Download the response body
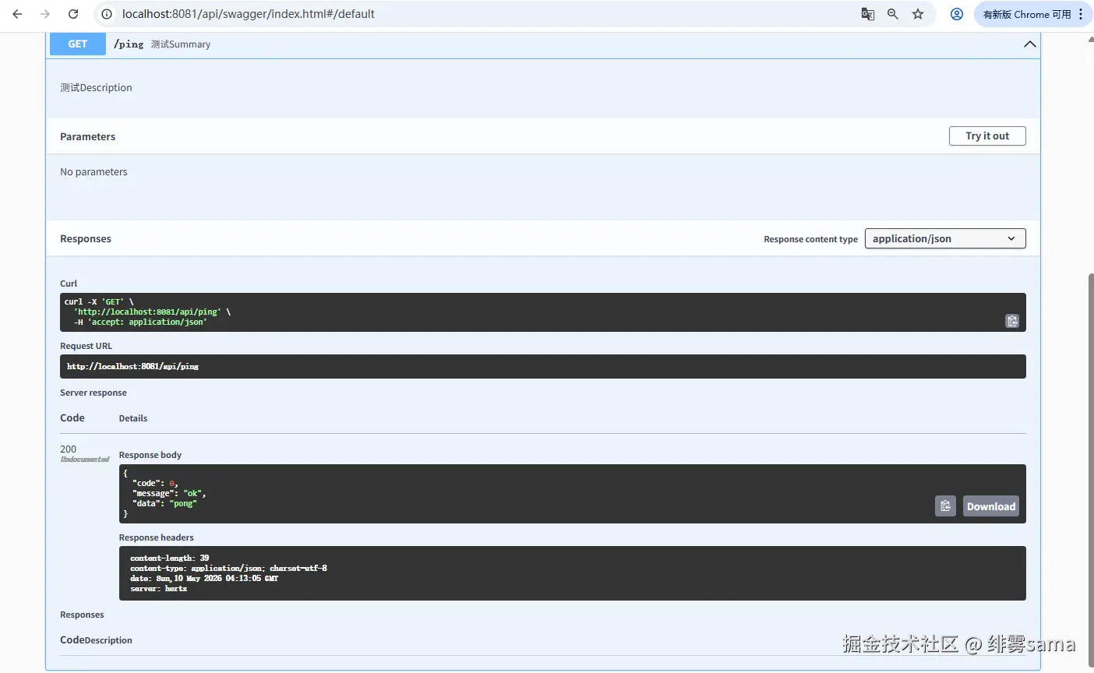Screen dimensions: 1094x673 click(x=991, y=506)
